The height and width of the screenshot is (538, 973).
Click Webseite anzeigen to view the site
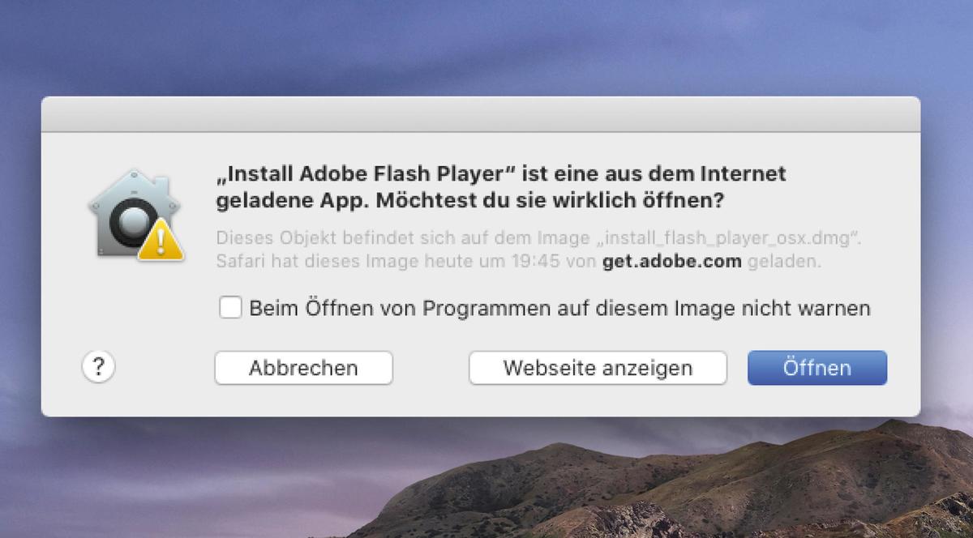(x=598, y=368)
